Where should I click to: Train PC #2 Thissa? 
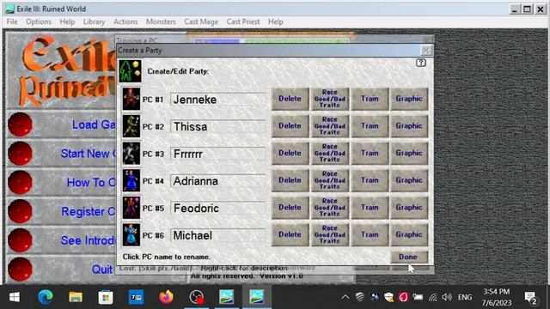click(370, 126)
